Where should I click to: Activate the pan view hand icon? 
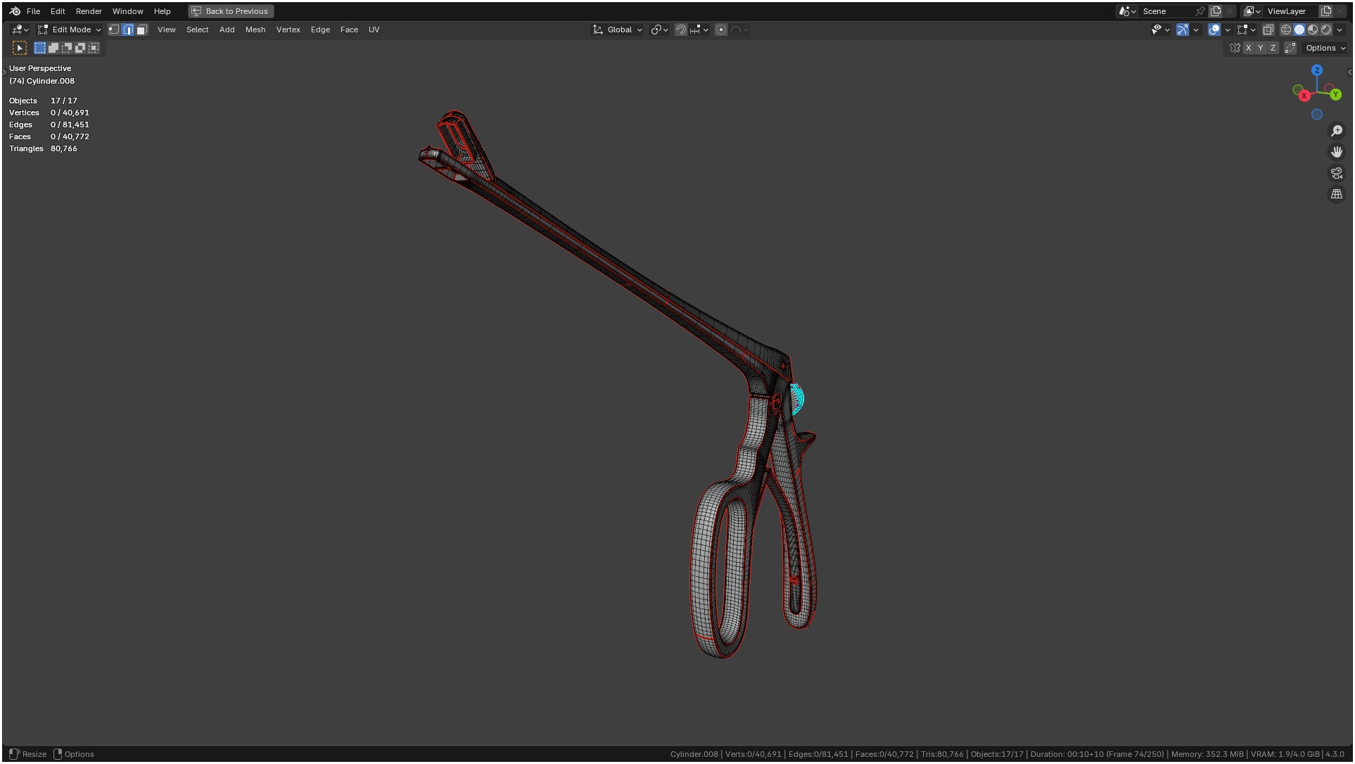[1336, 152]
